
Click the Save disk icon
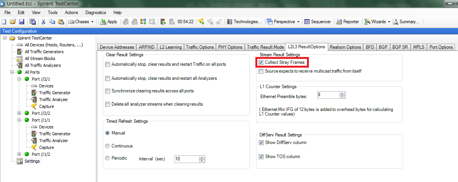click(x=22, y=22)
